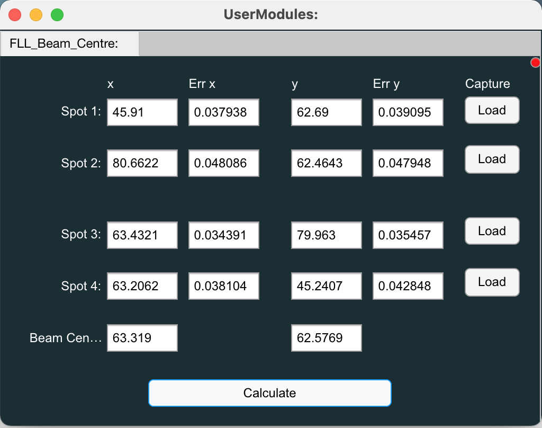Screen dimensions: 542x428
Task: Click Spot 2 x field showing 80.6622
Action: click(142, 163)
